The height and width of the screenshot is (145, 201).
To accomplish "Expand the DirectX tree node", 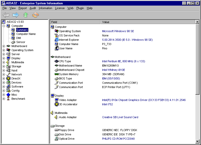I will 4,78.
